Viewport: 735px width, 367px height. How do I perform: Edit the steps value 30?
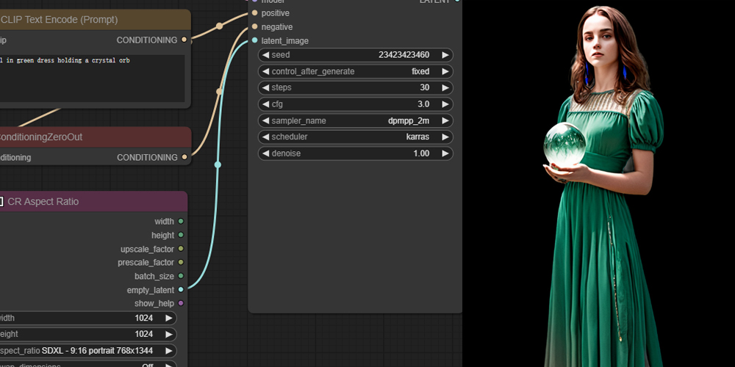point(424,88)
